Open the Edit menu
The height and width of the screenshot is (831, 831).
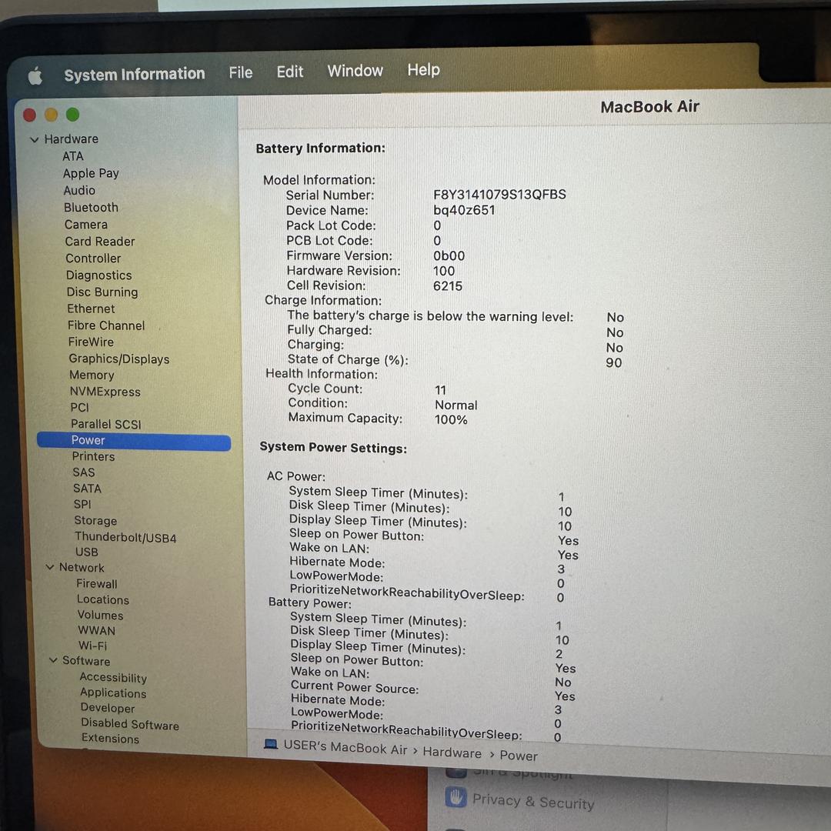tap(290, 72)
